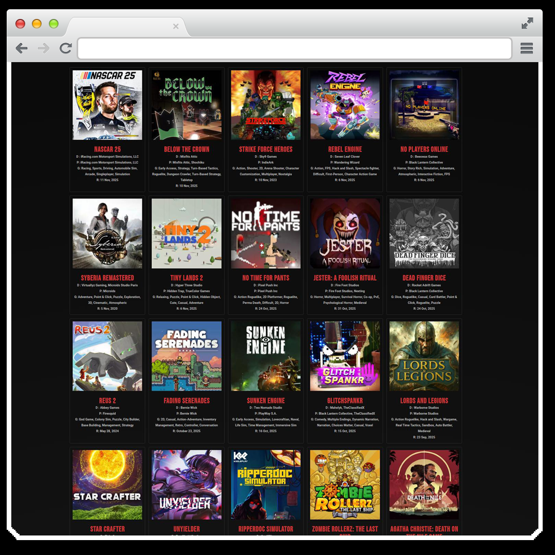555x555 pixels.
Task: Focus the browser address bar
Action: 294,48
